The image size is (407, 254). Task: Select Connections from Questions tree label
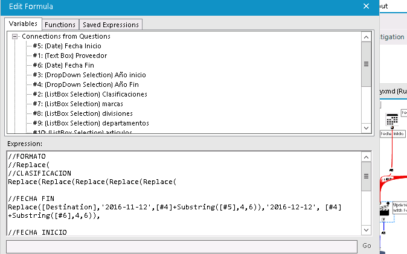(x=66, y=36)
